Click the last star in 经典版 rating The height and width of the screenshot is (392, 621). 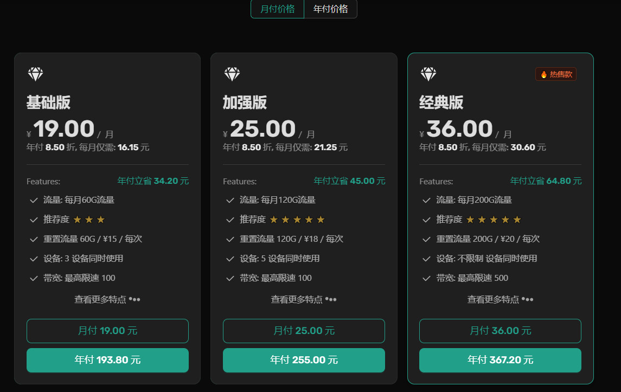click(517, 219)
